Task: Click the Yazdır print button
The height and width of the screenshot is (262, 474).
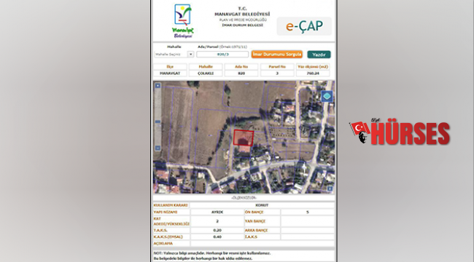Action: tap(319, 55)
